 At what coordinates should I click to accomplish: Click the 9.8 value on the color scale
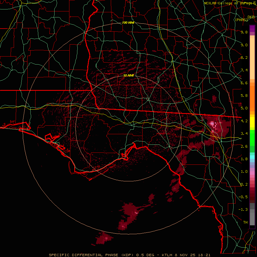(244, 32)
